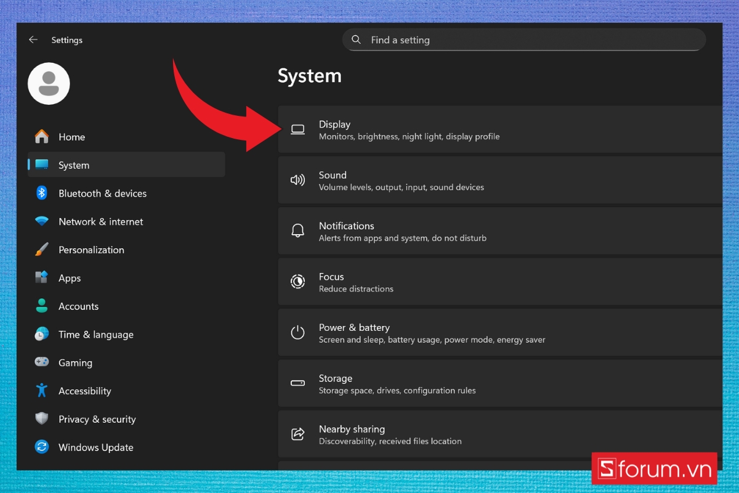Open the Display settings title

pos(334,124)
